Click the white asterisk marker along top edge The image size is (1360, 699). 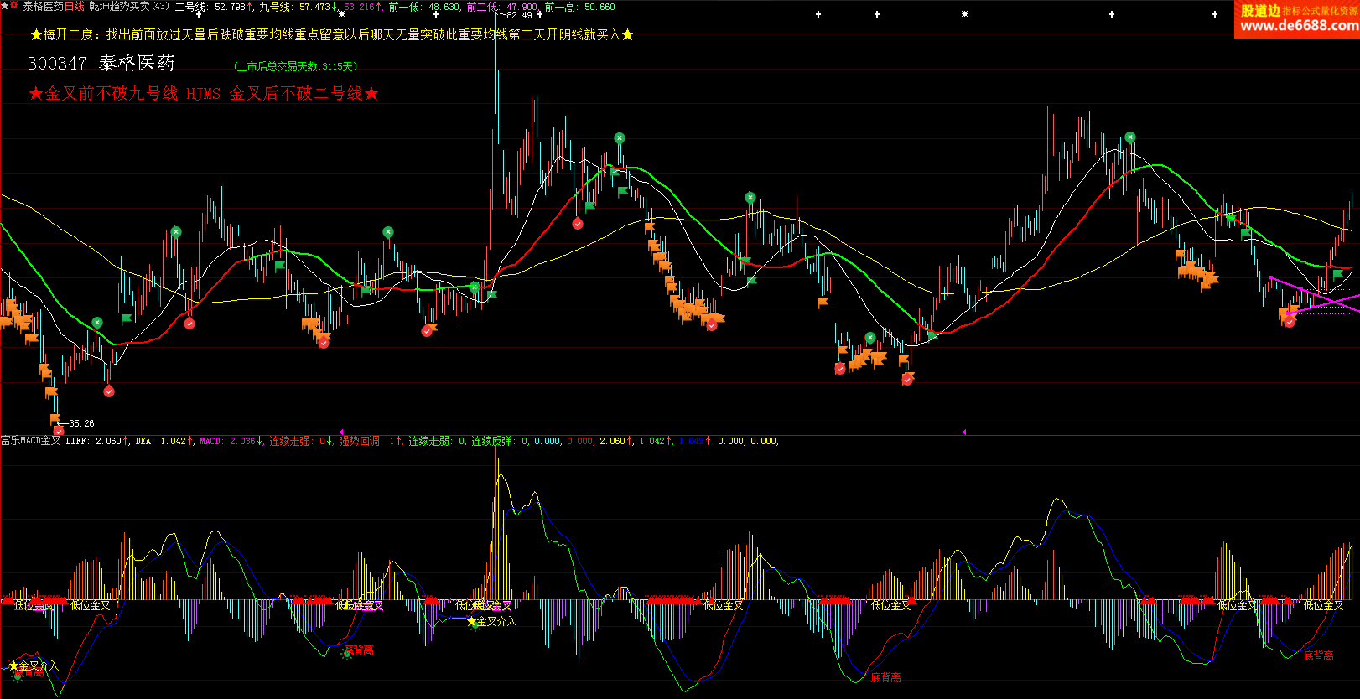tap(964, 14)
